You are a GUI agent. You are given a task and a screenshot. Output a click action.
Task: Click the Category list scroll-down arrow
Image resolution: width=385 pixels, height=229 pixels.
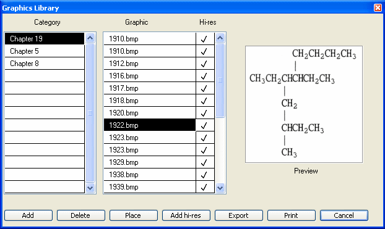[x=90, y=188]
